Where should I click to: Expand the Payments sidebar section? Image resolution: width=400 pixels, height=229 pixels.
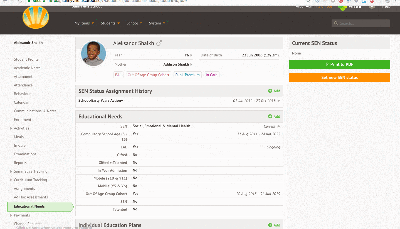coord(11,215)
